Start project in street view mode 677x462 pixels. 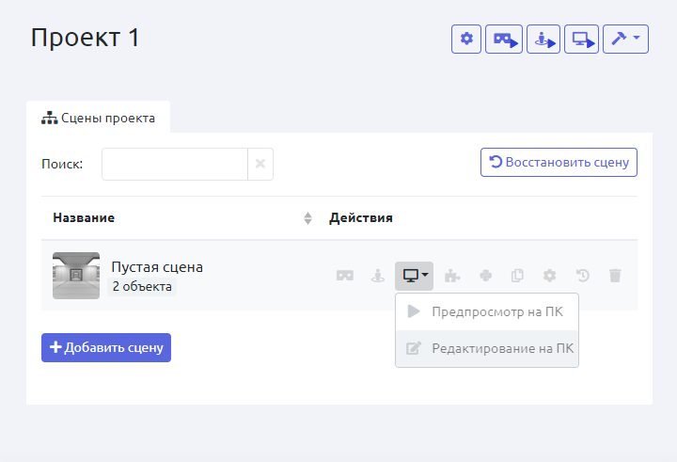543,39
